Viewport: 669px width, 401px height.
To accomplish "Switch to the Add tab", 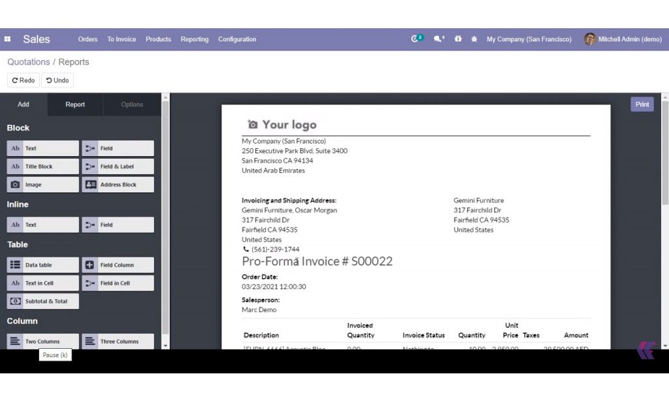I will tap(24, 104).
